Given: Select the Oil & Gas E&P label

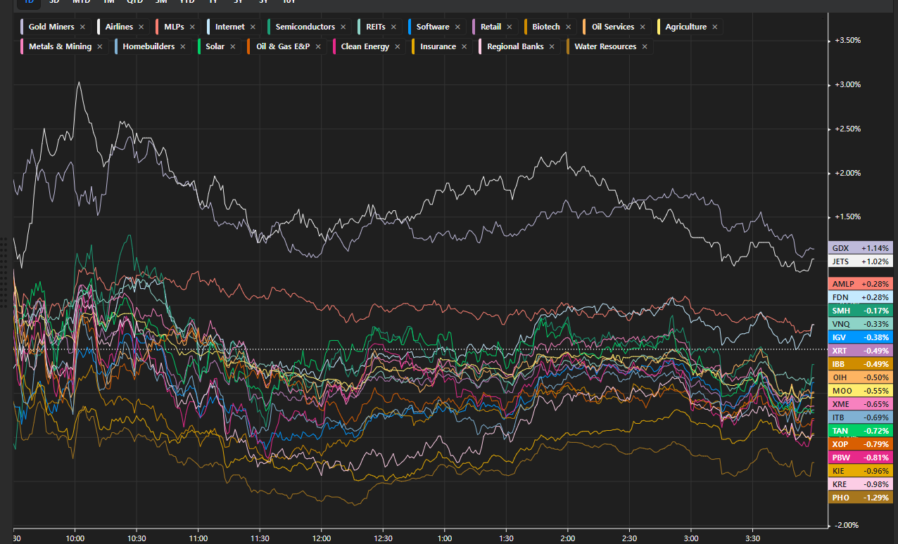Looking at the screenshot, I should tap(283, 47).
